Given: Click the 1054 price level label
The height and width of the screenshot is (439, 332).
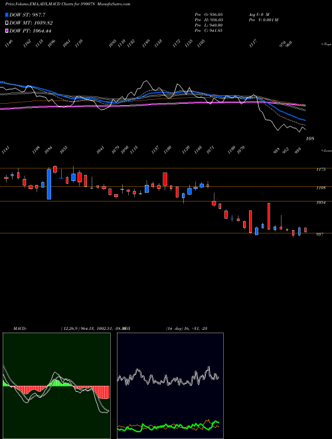Looking at the screenshot, I should pos(321,203).
